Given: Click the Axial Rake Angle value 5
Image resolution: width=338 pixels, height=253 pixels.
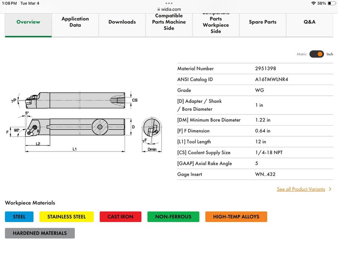Looking at the screenshot, I should pos(257,164).
